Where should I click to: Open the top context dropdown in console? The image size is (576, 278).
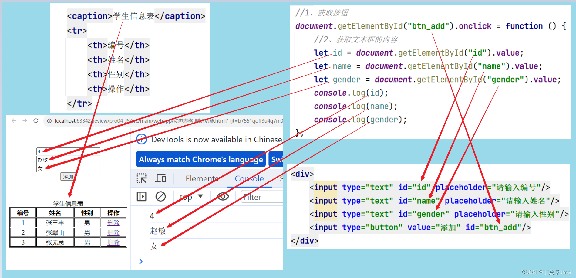coord(191,197)
